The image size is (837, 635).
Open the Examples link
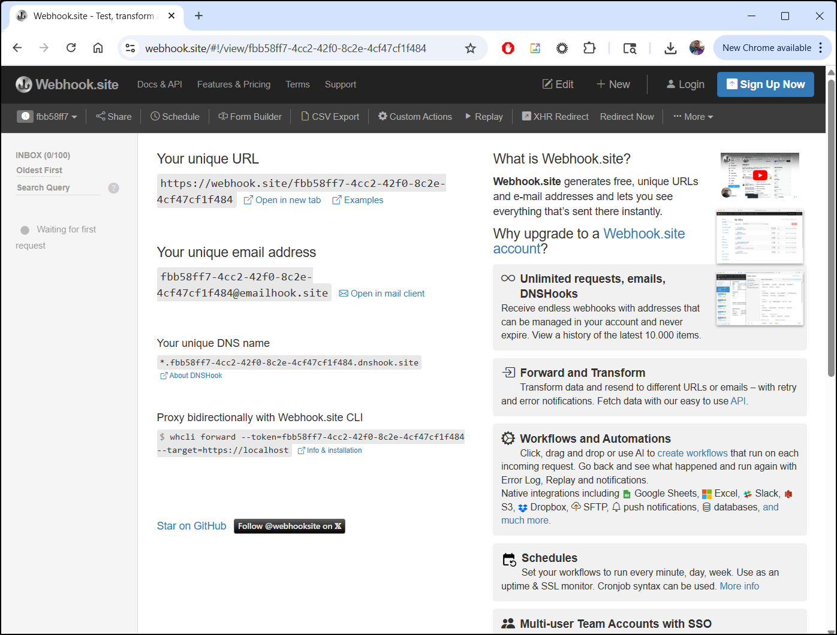point(358,200)
